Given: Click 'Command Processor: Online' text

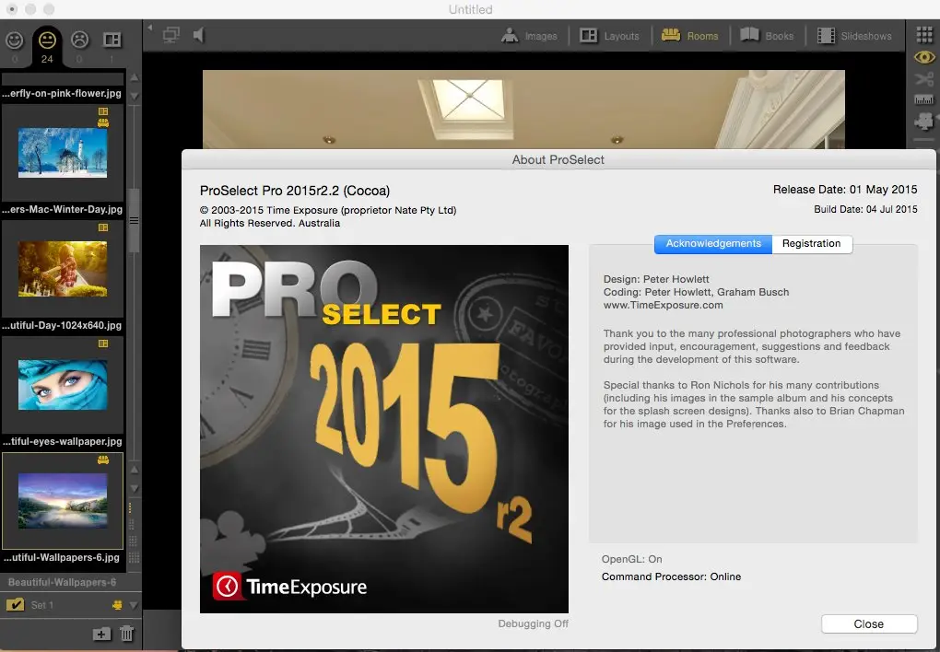Looking at the screenshot, I should tap(671, 576).
